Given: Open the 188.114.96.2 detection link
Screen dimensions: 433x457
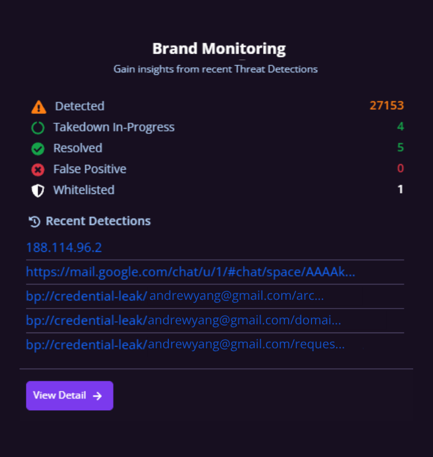Looking at the screenshot, I should (x=64, y=248).
